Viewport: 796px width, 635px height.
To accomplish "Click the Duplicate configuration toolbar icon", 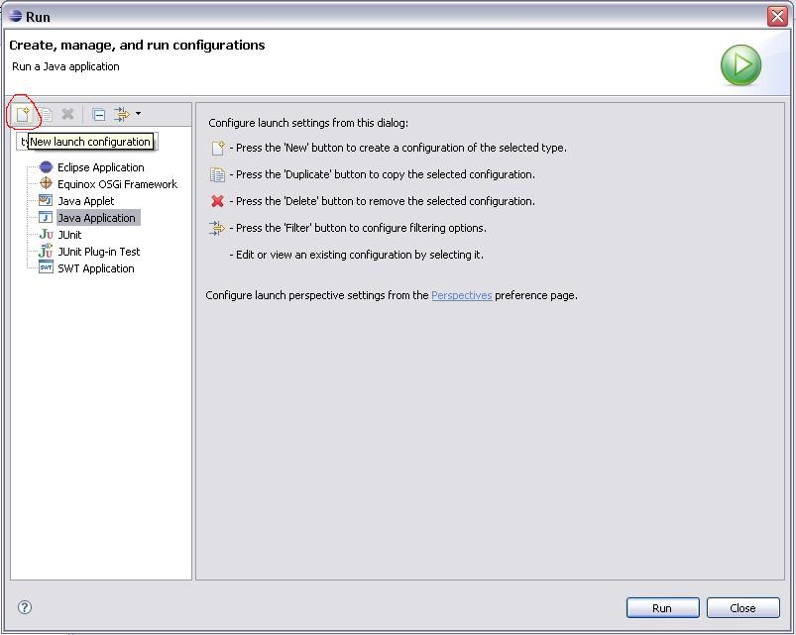I will 47,114.
